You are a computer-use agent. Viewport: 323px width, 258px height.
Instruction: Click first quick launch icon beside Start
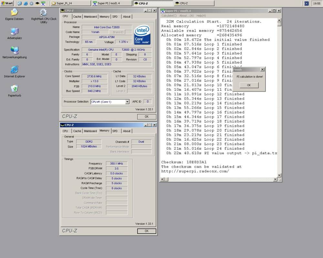pyautogui.click(x=20, y=3)
